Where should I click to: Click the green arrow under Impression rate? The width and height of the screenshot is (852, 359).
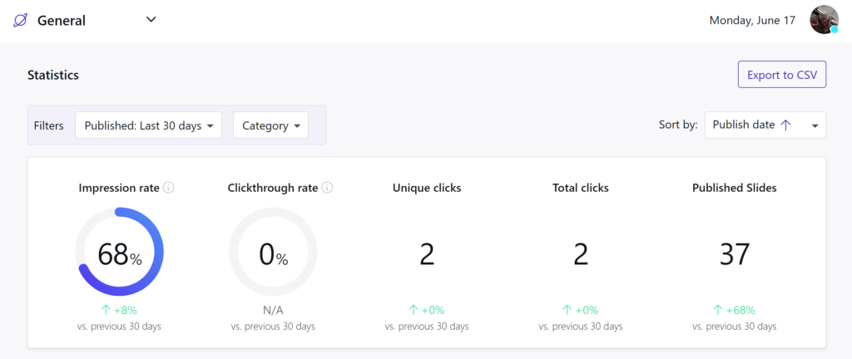click(x=106, y=310)
